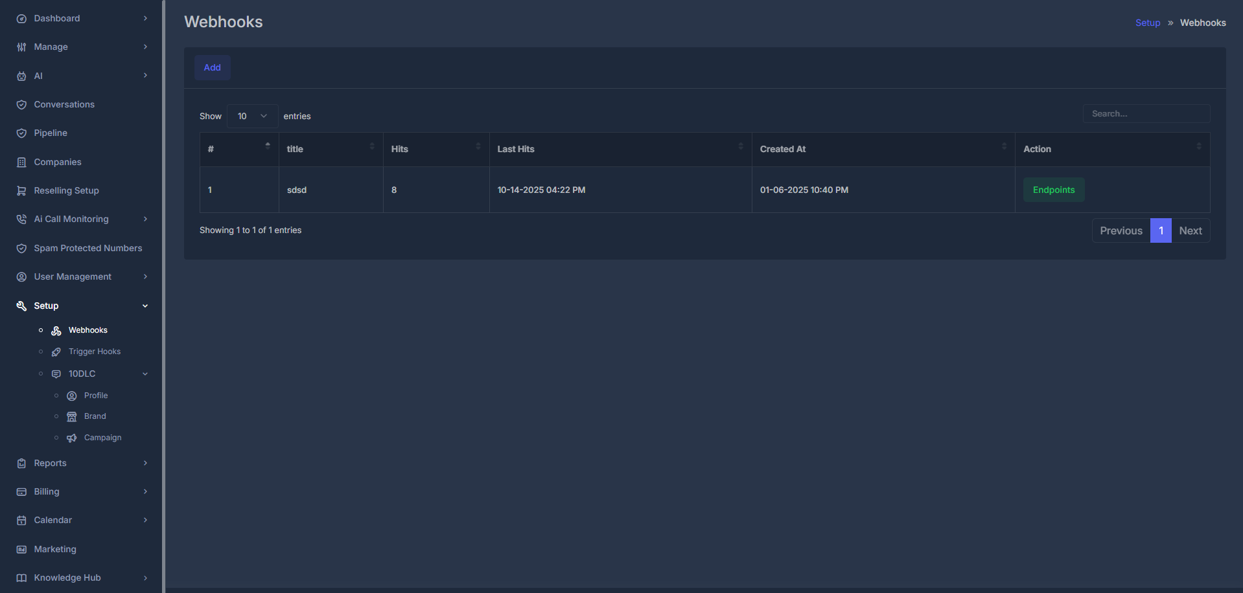This screenshot has width=1243, height=593.
Task: Click the Pipeline icon in sidebar
Action: (21, 133)
